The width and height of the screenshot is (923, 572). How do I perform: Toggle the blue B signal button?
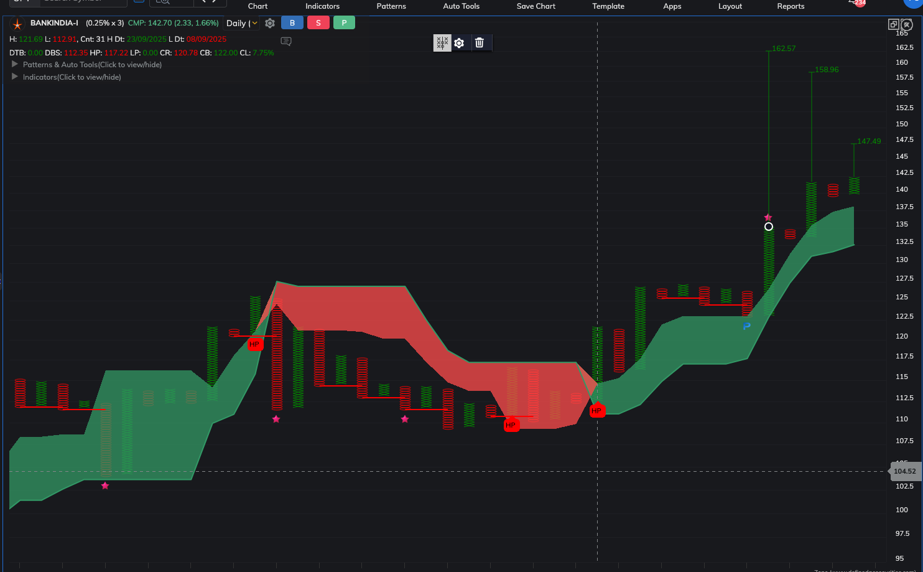[x=292, y=23]
